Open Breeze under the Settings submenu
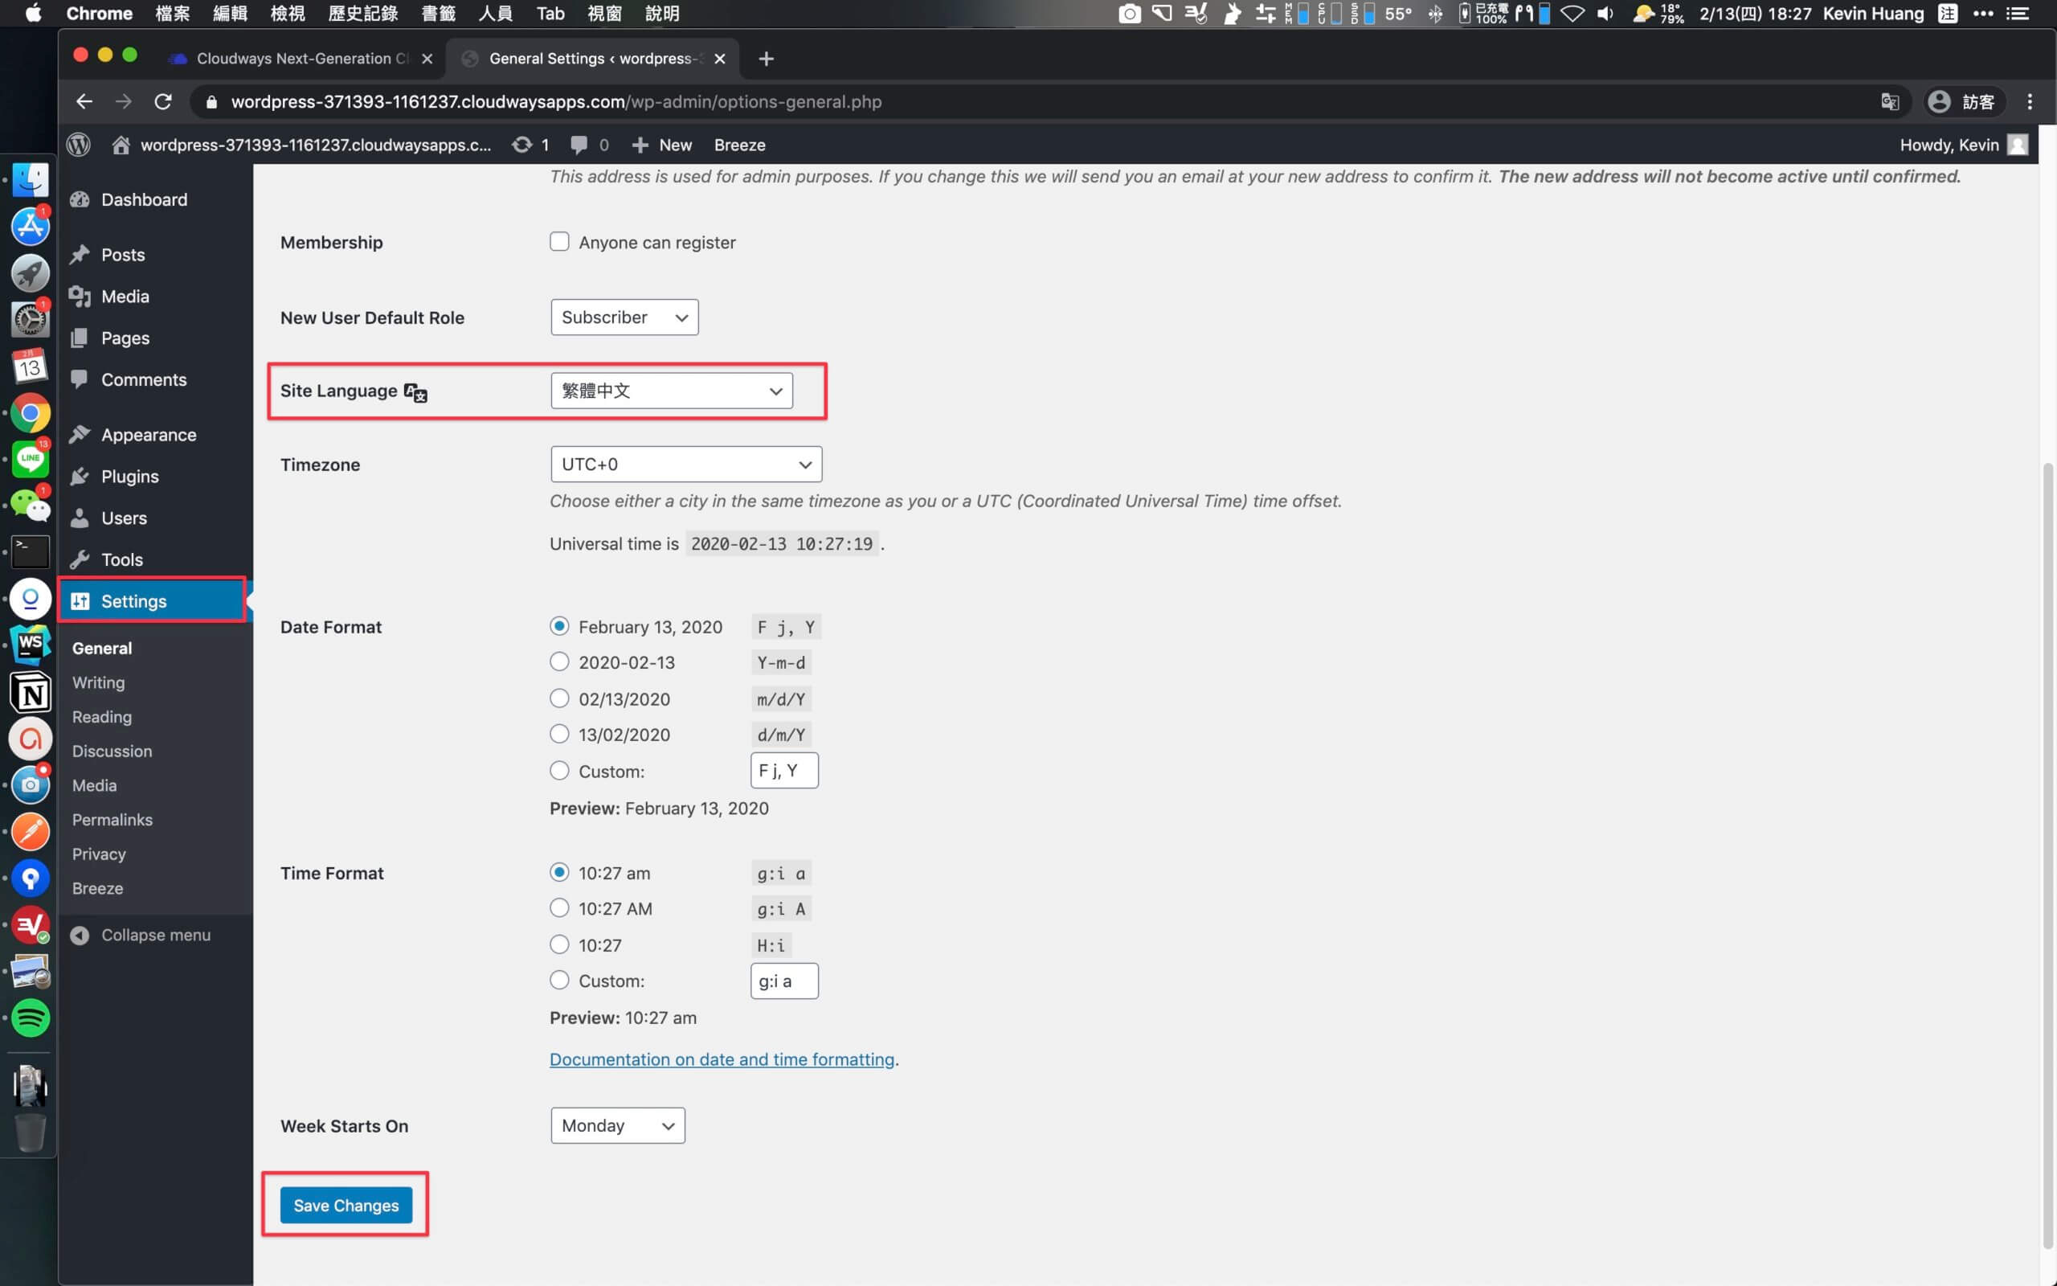 point(98,888)
